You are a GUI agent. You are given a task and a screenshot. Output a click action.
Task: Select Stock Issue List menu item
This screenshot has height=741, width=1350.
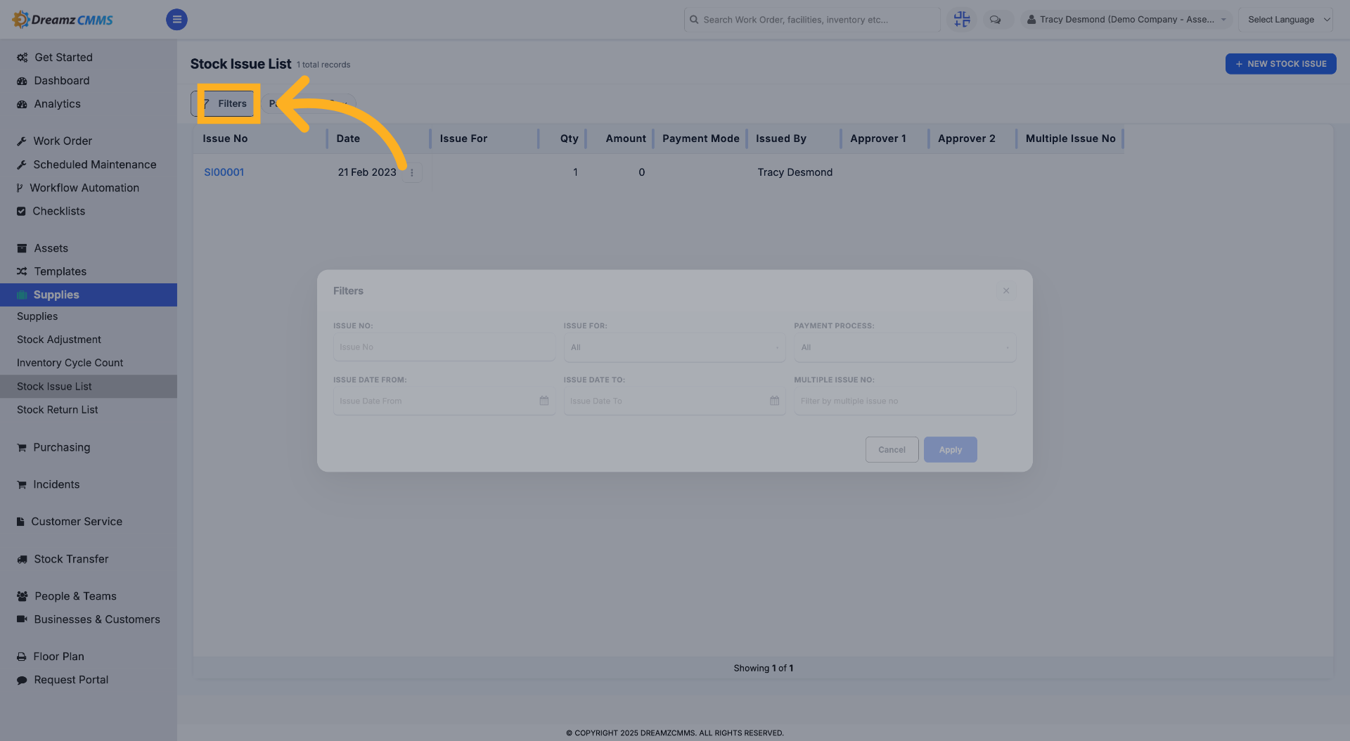coord(89,387)
